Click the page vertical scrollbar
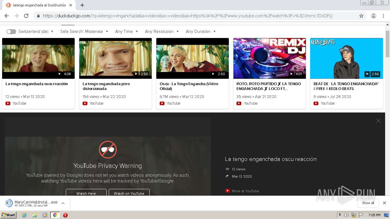Viewport: 390px width, 219px height. click(388, 44)
